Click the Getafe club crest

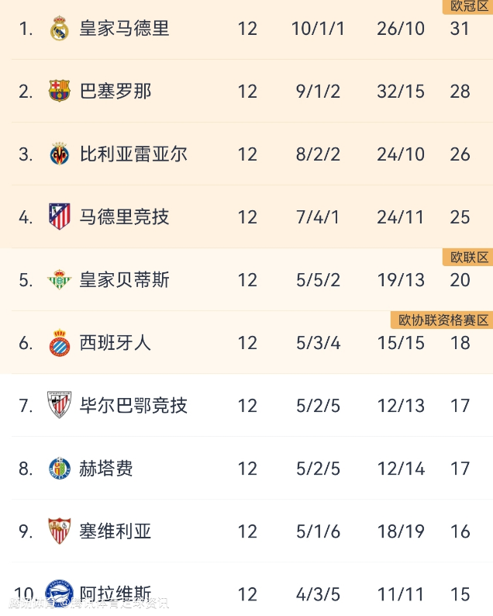tap(59, 469)
